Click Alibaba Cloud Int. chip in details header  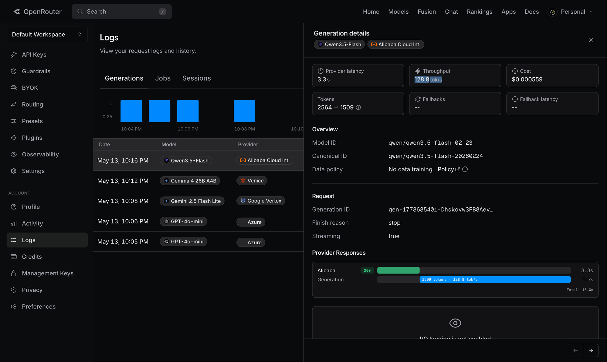[x=395, y=45]
